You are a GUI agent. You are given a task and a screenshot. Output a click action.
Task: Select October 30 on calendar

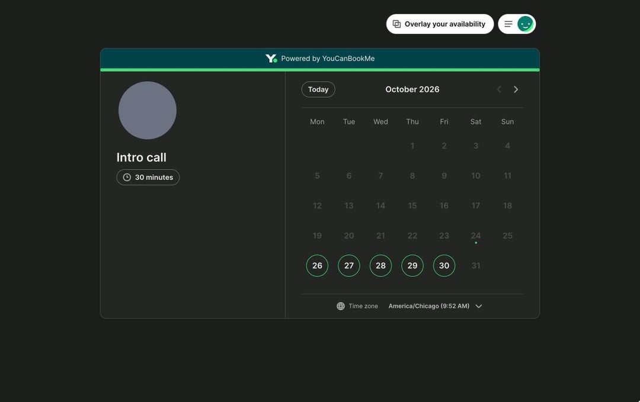(444, 266)
